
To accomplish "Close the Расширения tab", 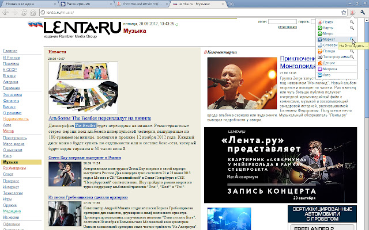I will (x=111, y=4).
